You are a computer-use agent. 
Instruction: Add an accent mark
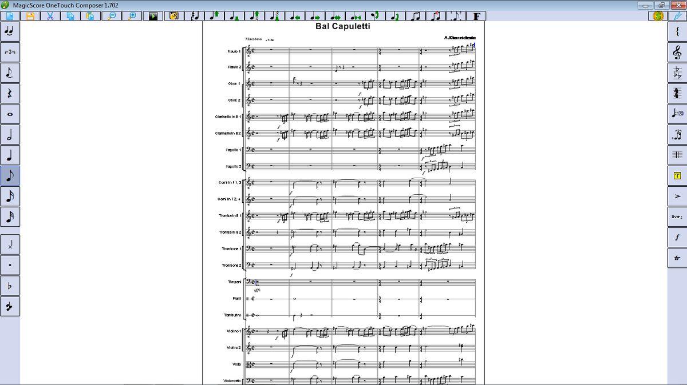[677, 196]
